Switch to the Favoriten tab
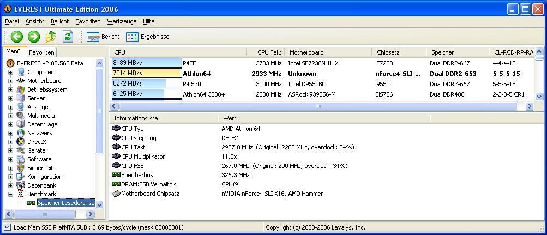Viewport: 547px width, 235px height. tap(41, 52)
